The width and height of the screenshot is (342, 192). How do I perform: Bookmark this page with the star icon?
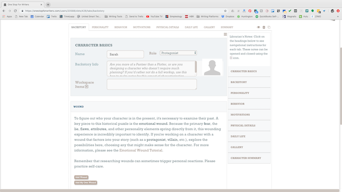pos(226,11)
